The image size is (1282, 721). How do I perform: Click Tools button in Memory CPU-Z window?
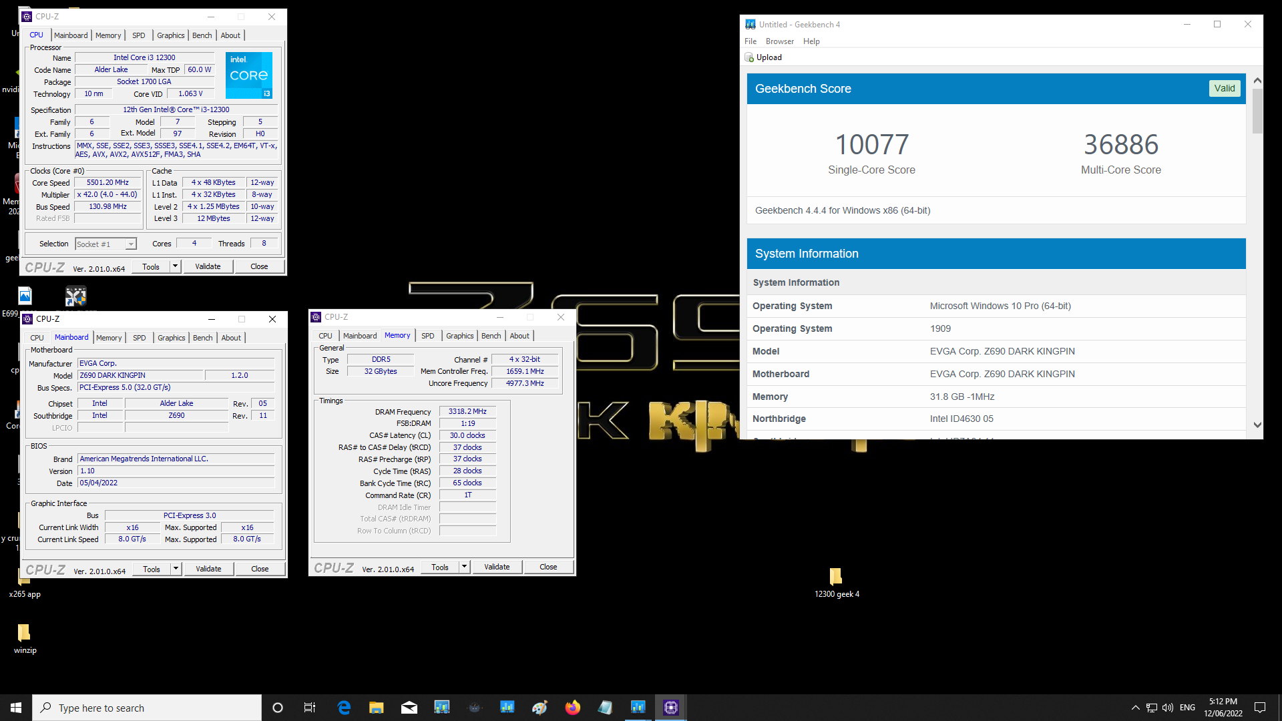(x=440, y=567)
